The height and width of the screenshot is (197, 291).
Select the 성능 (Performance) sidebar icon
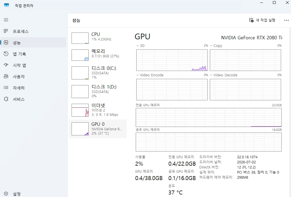click(x=6, y=42)
